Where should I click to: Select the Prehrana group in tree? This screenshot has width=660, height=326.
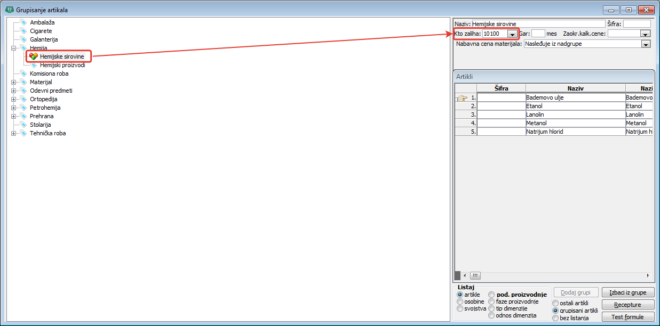[x=42, y=116]
